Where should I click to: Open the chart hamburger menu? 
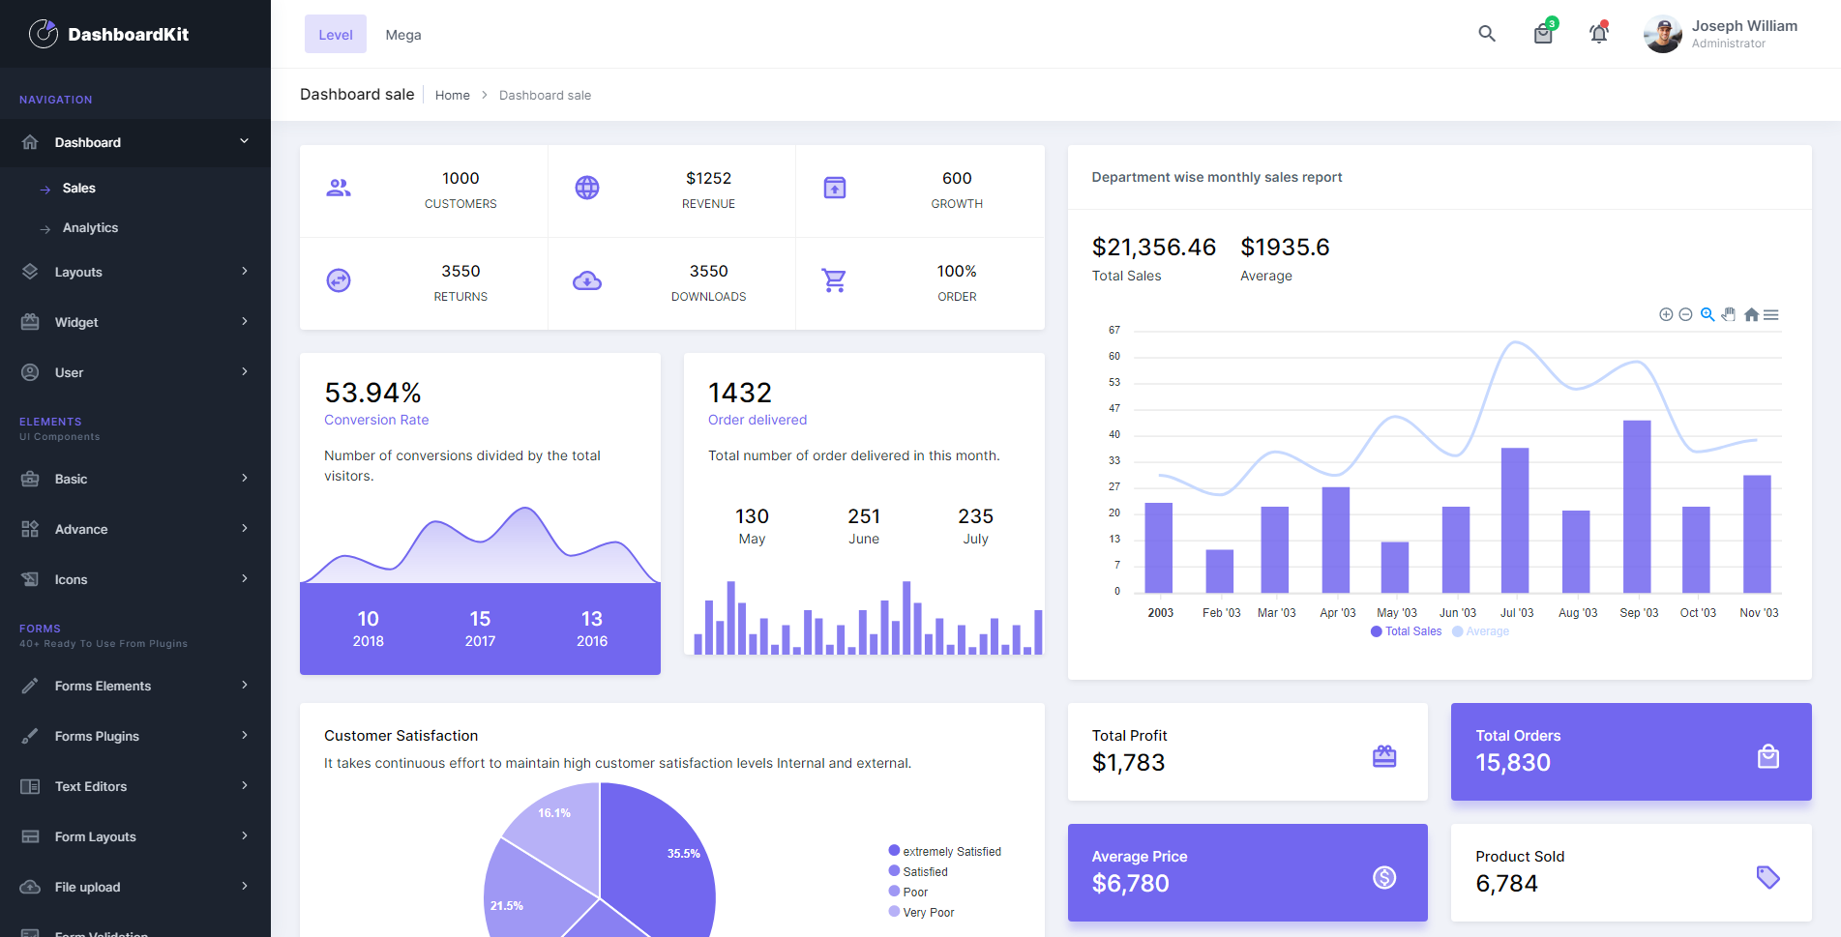[1772, 314]
